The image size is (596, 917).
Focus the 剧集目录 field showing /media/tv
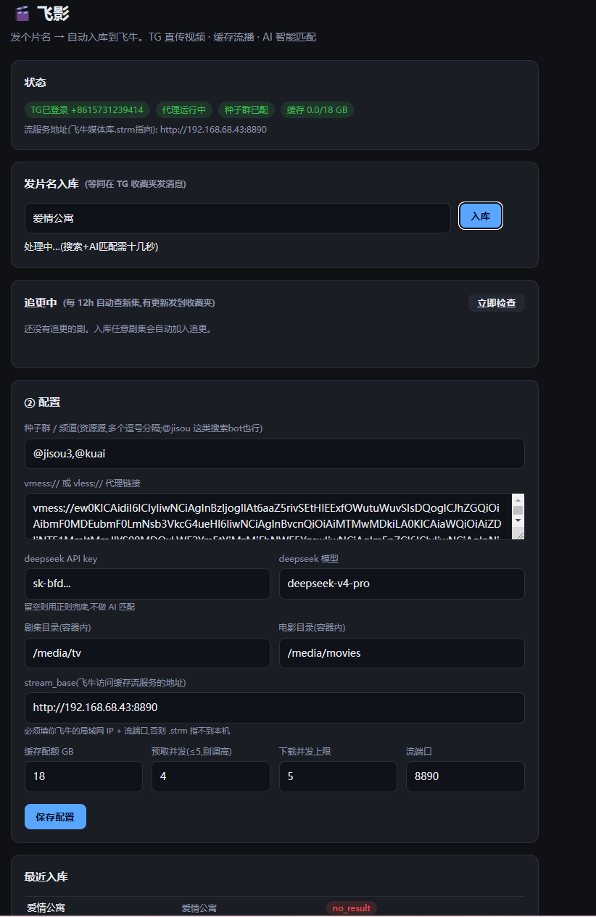coord(147,653)
